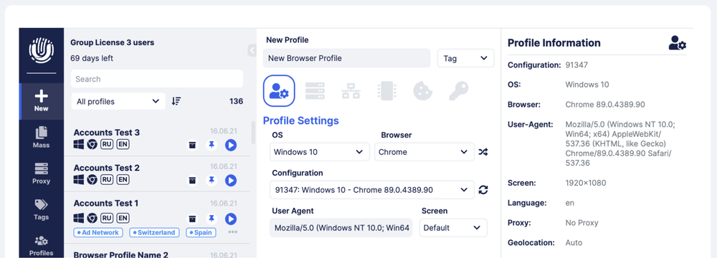Open the Screen Default dropdown

[x=453, y=227]
